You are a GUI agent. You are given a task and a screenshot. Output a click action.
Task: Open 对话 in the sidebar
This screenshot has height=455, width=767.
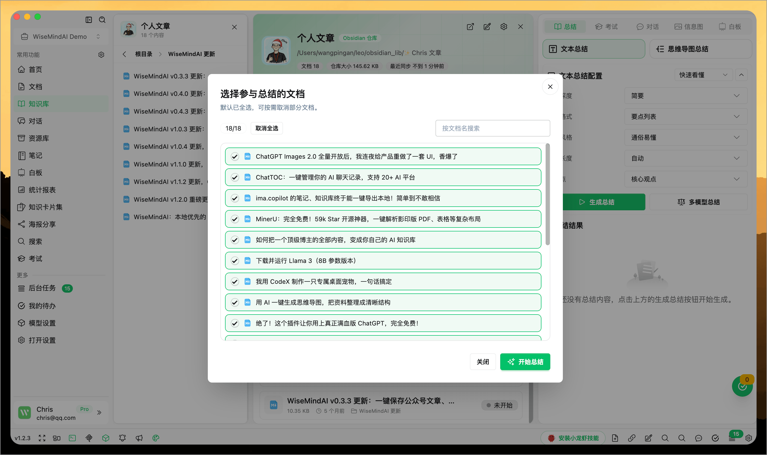click(61, 121)
